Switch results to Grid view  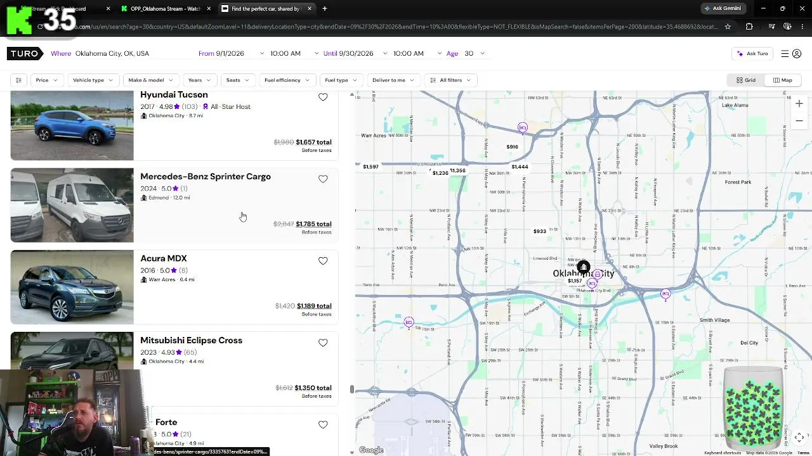pos(746,80)
